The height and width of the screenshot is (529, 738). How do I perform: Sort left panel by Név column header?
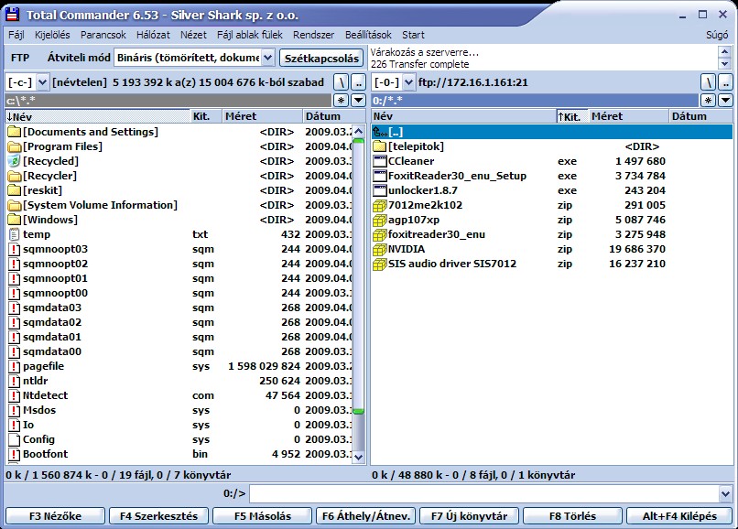pyautogui.click(x=97, y=116)
